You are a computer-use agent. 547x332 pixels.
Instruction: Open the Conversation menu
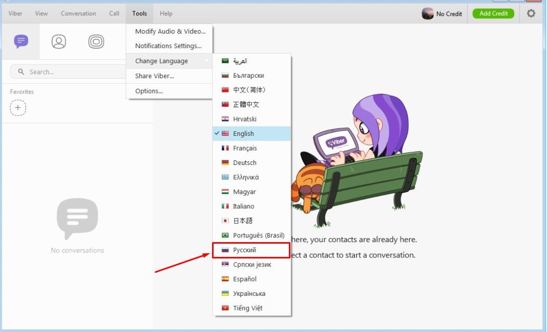tap(78, 14)
